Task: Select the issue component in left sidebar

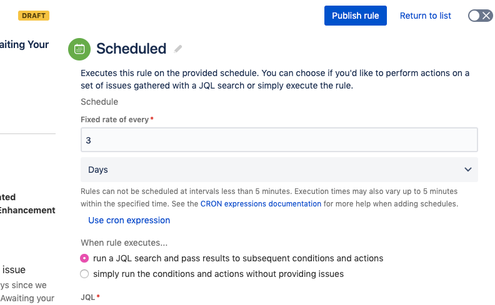Action: (14, 269)
